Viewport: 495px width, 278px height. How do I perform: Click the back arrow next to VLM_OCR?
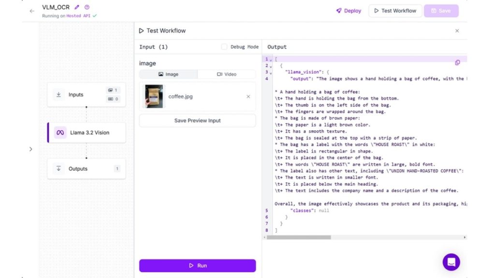pos(32,11)
